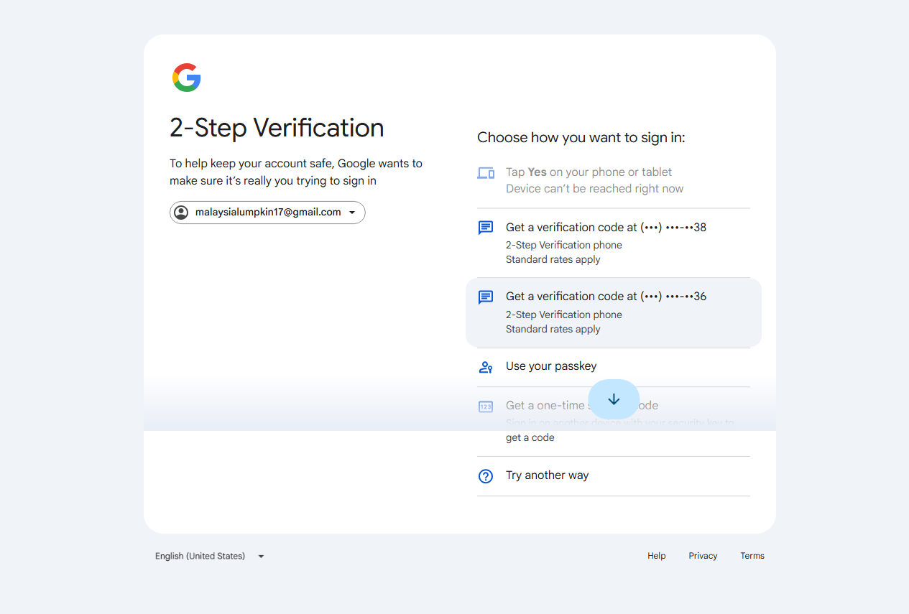Screen dimensions: 909x614
Task: Click the 123 one-time code icon
Action: coord(486,406)
